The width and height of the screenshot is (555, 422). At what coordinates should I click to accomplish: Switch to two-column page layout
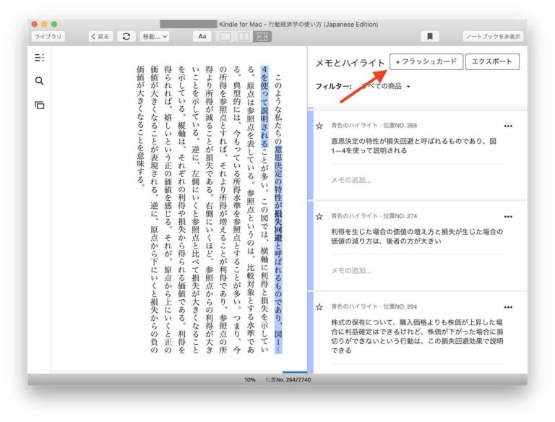244,36
